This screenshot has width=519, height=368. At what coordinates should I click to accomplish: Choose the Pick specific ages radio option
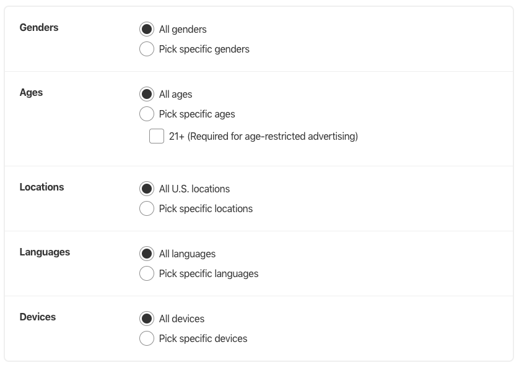click(x=147, y=114)
